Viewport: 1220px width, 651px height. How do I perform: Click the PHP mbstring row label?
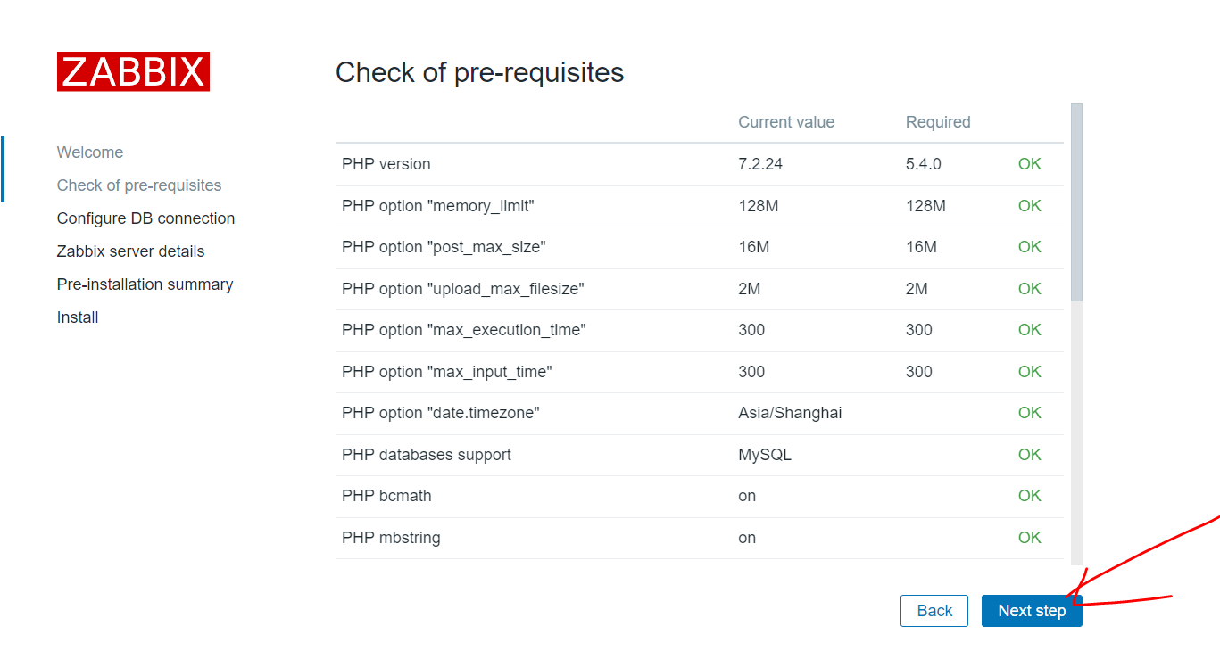390,538
